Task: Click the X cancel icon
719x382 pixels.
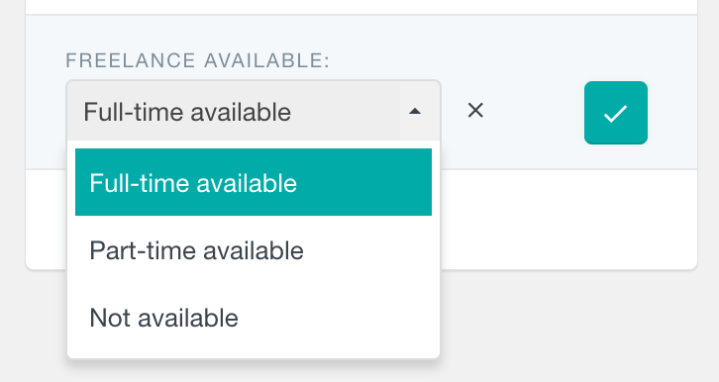Action: pyautogui.click(x=475, y=111)
